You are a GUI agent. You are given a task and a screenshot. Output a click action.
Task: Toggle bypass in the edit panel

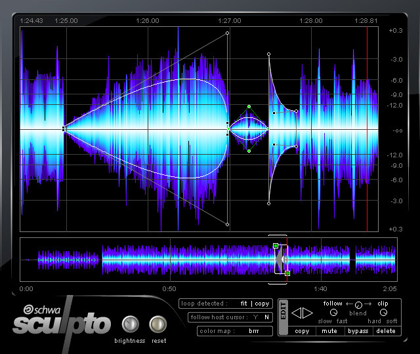click(x=358, y=331)
